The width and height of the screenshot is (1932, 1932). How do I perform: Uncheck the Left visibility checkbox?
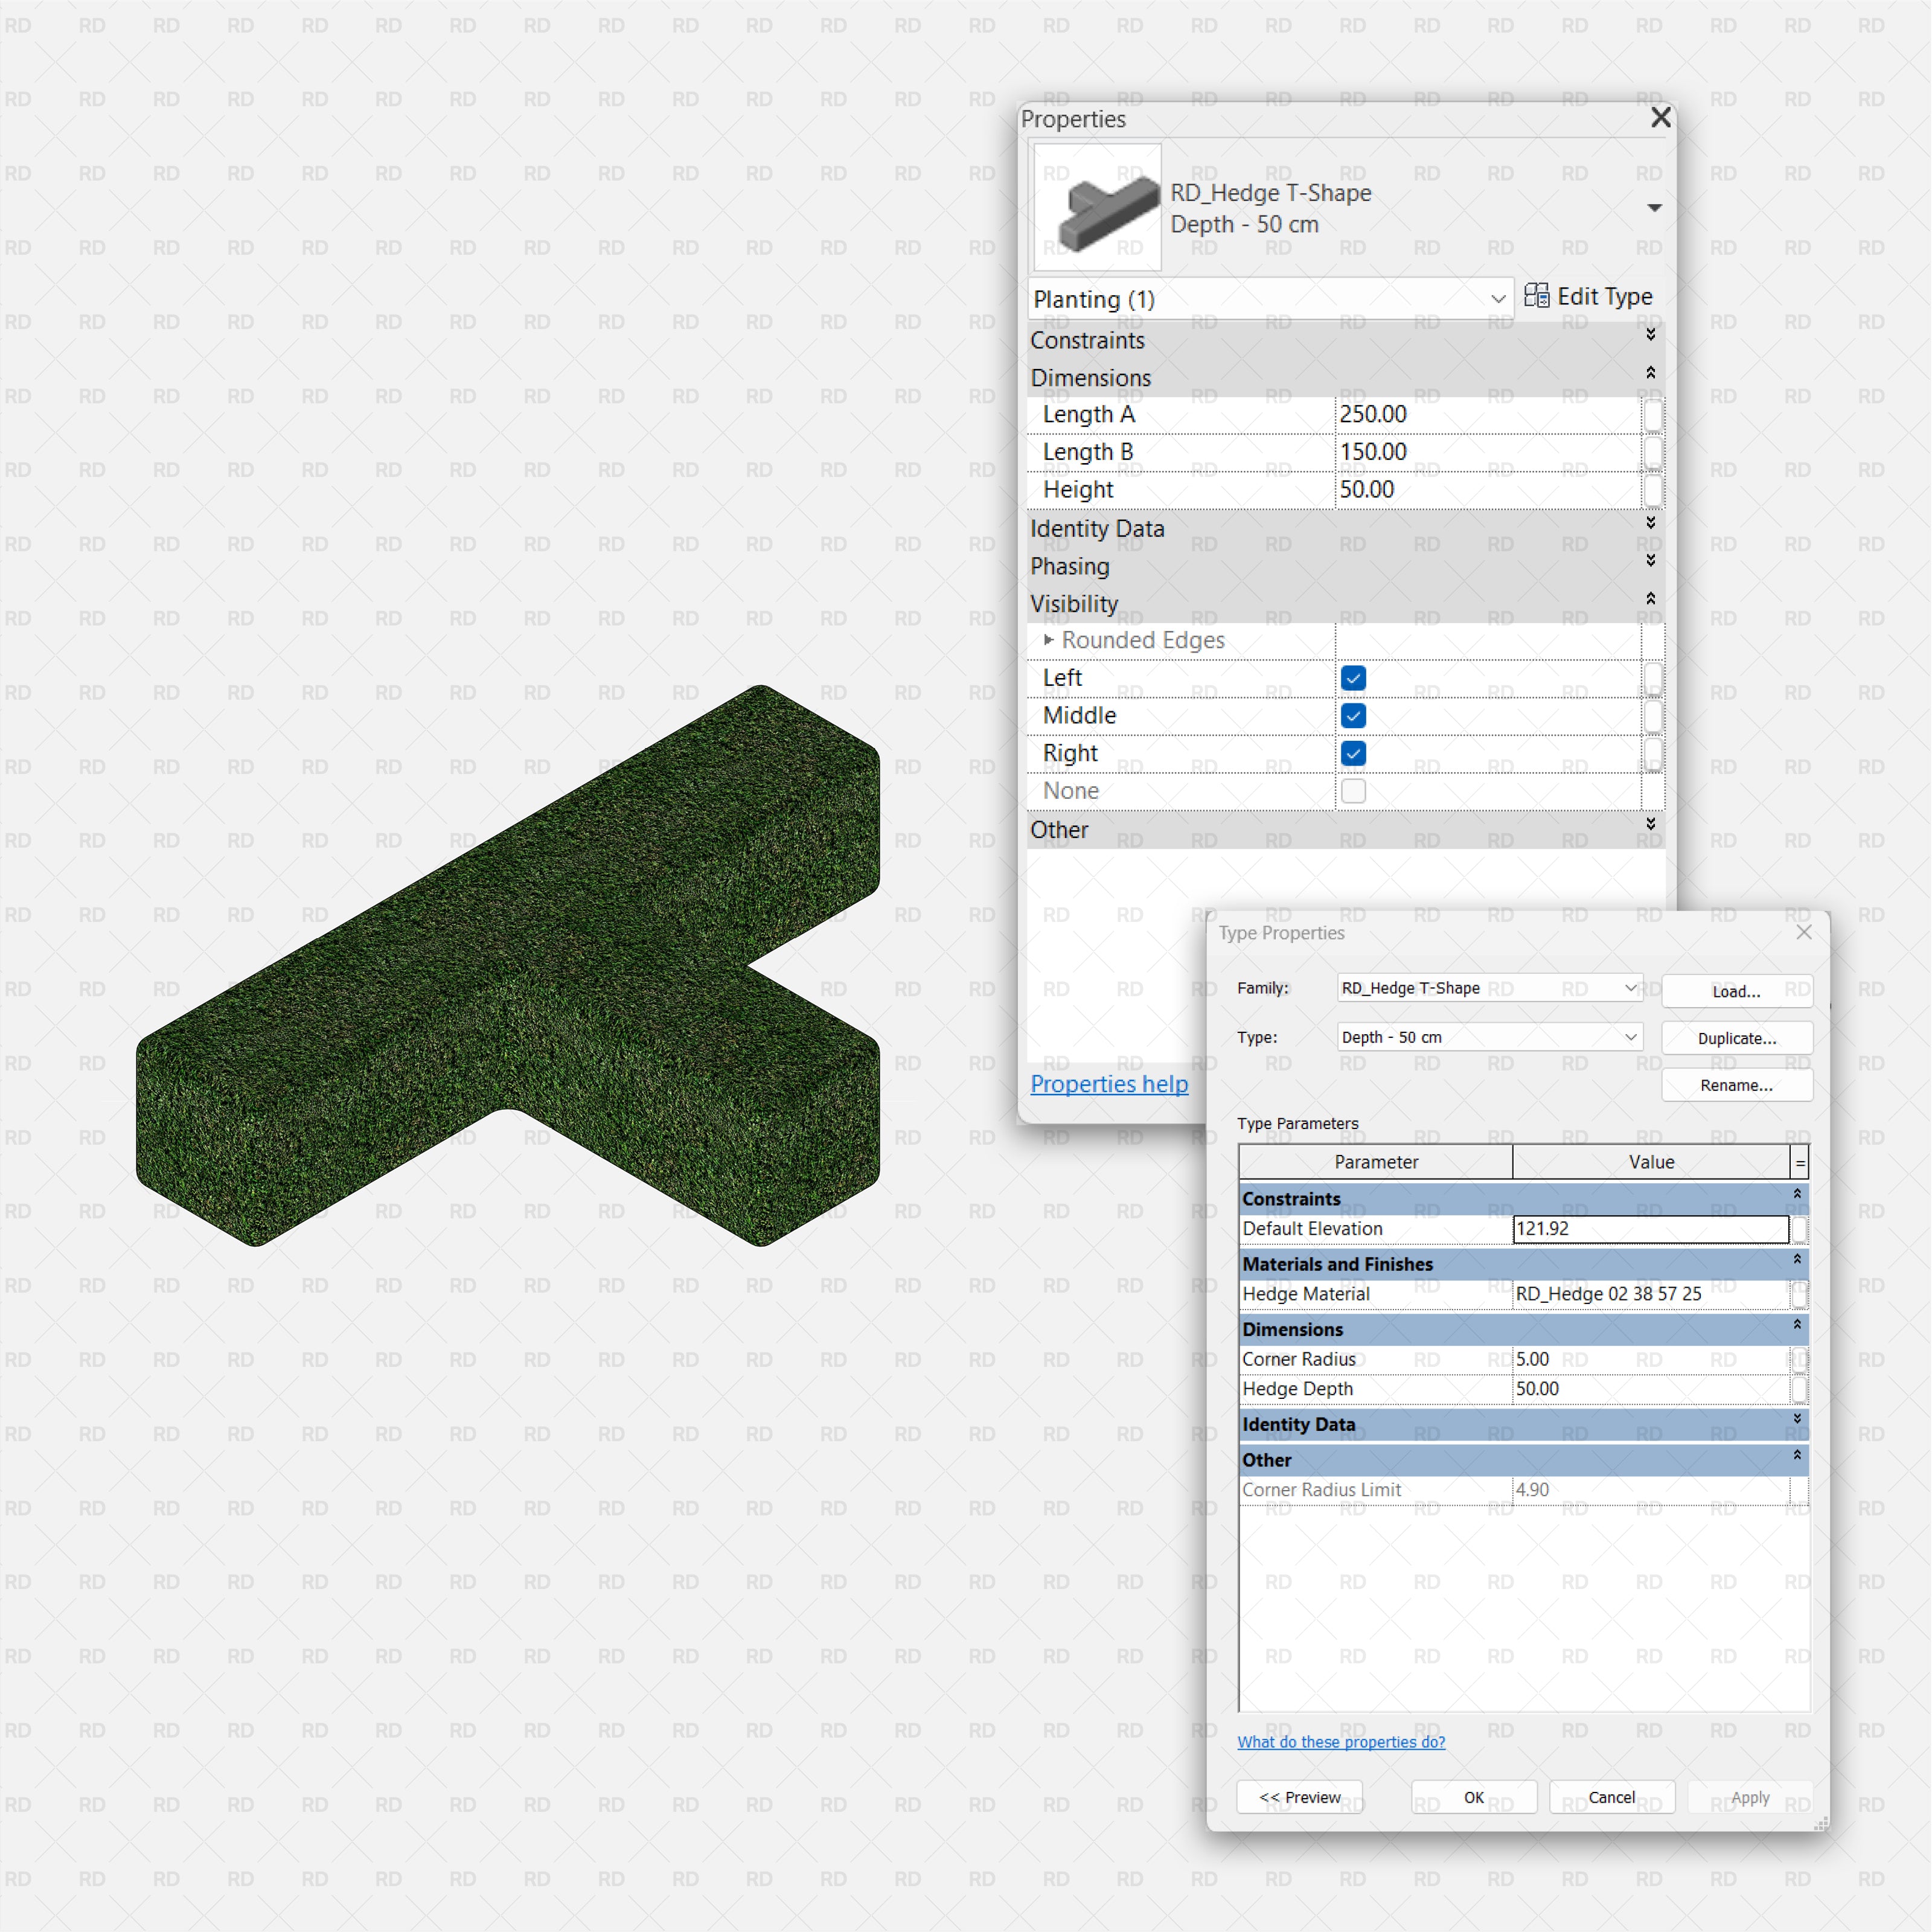pos(1353,678)
